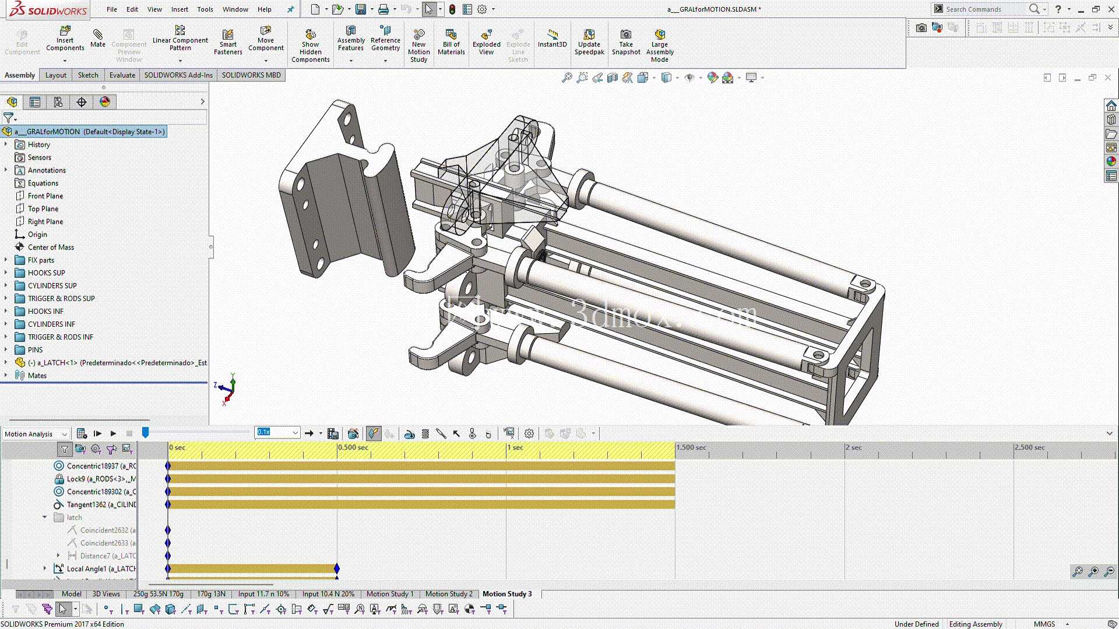Toggle the Autokey button
Image resolution: width=1119 pixels, height=629 pixels.
point(374,433)
